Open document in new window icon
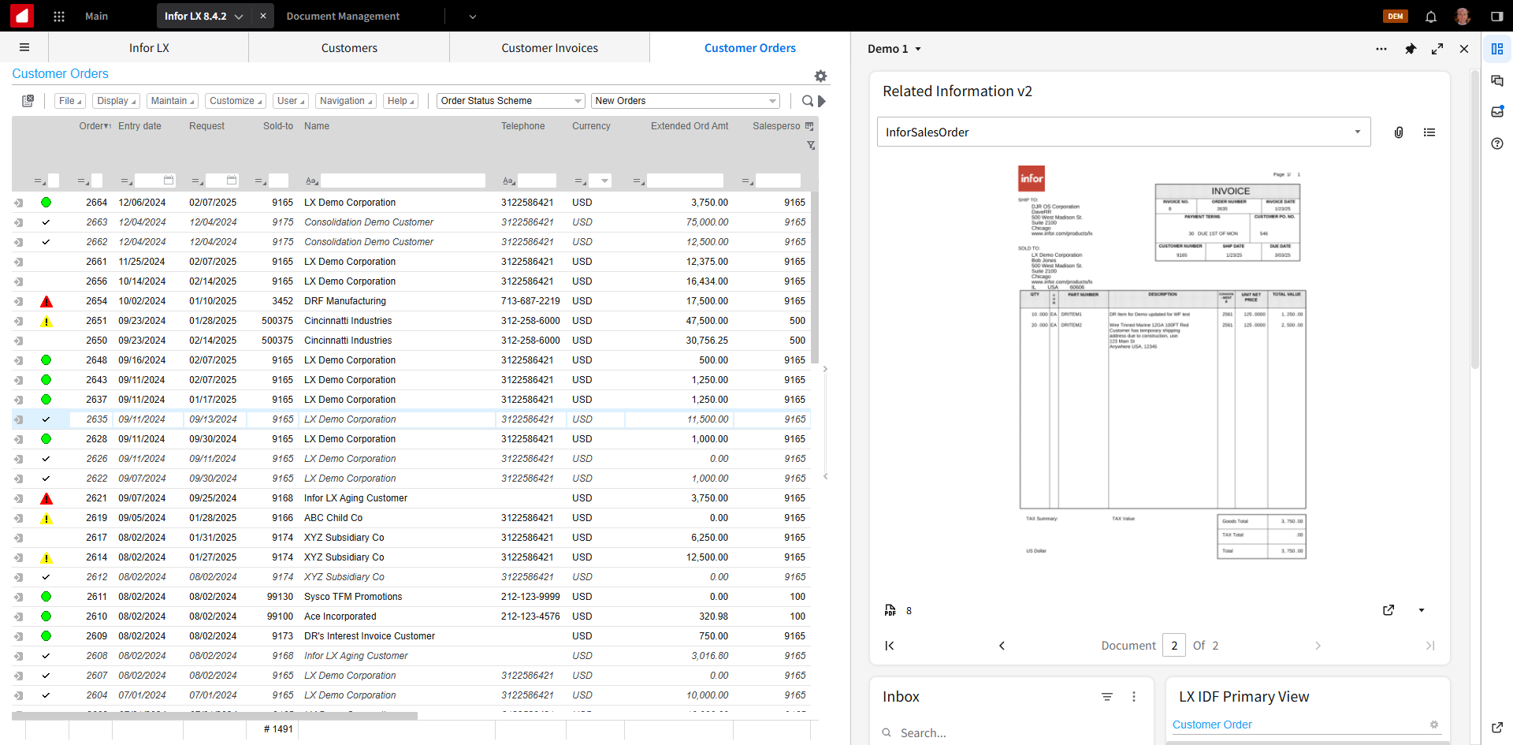Screen dimensions: 1513x745 [1388, 610]
